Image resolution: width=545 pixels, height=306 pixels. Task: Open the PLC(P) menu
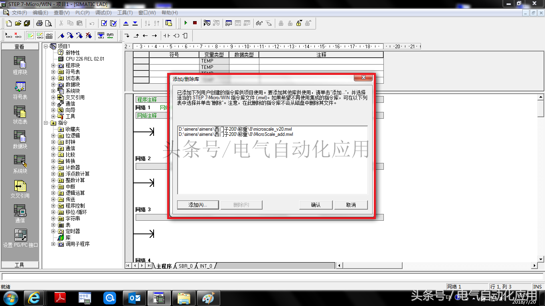pyautogui.click(x=82, y=13)
